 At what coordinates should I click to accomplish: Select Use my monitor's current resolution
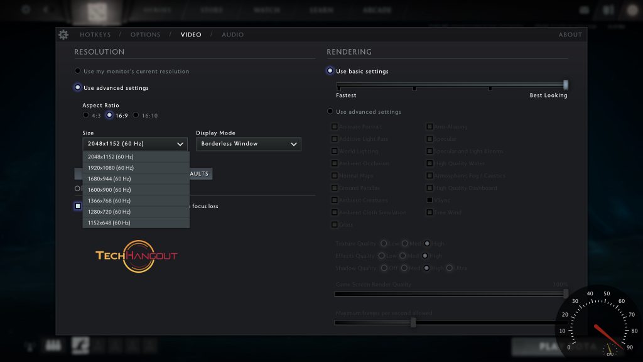77,70
